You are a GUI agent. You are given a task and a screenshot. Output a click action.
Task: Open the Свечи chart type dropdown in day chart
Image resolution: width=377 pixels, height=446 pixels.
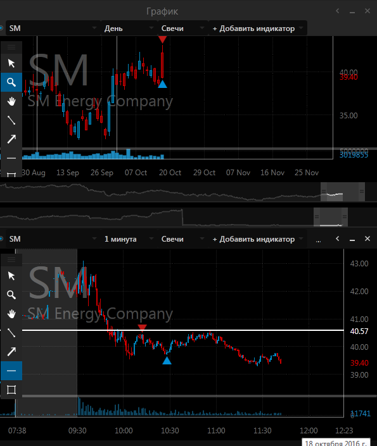(182, 28)
